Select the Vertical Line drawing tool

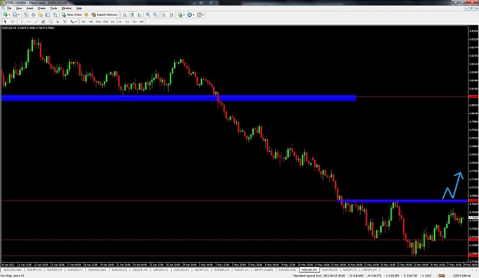point(21,21)
